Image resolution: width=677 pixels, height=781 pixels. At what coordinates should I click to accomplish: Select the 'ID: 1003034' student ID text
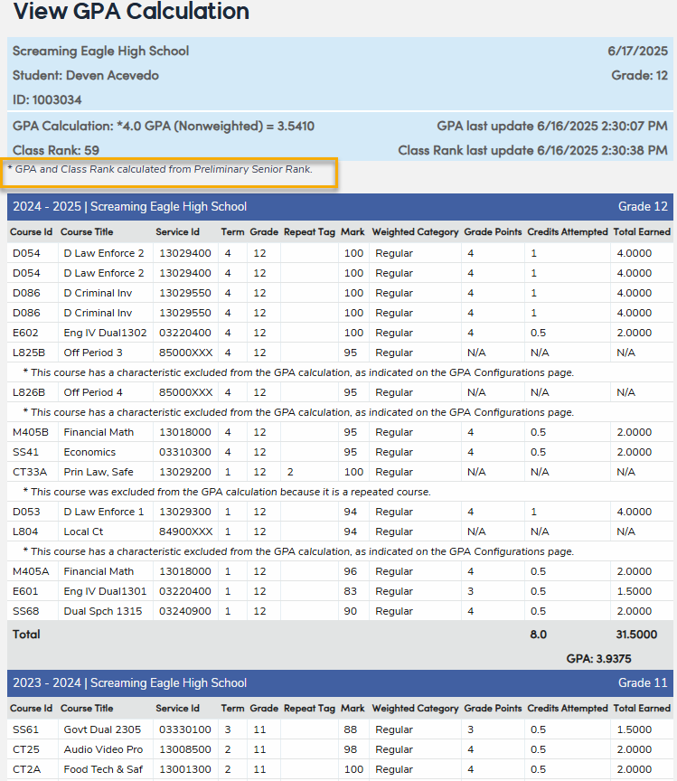pos(47,99)
